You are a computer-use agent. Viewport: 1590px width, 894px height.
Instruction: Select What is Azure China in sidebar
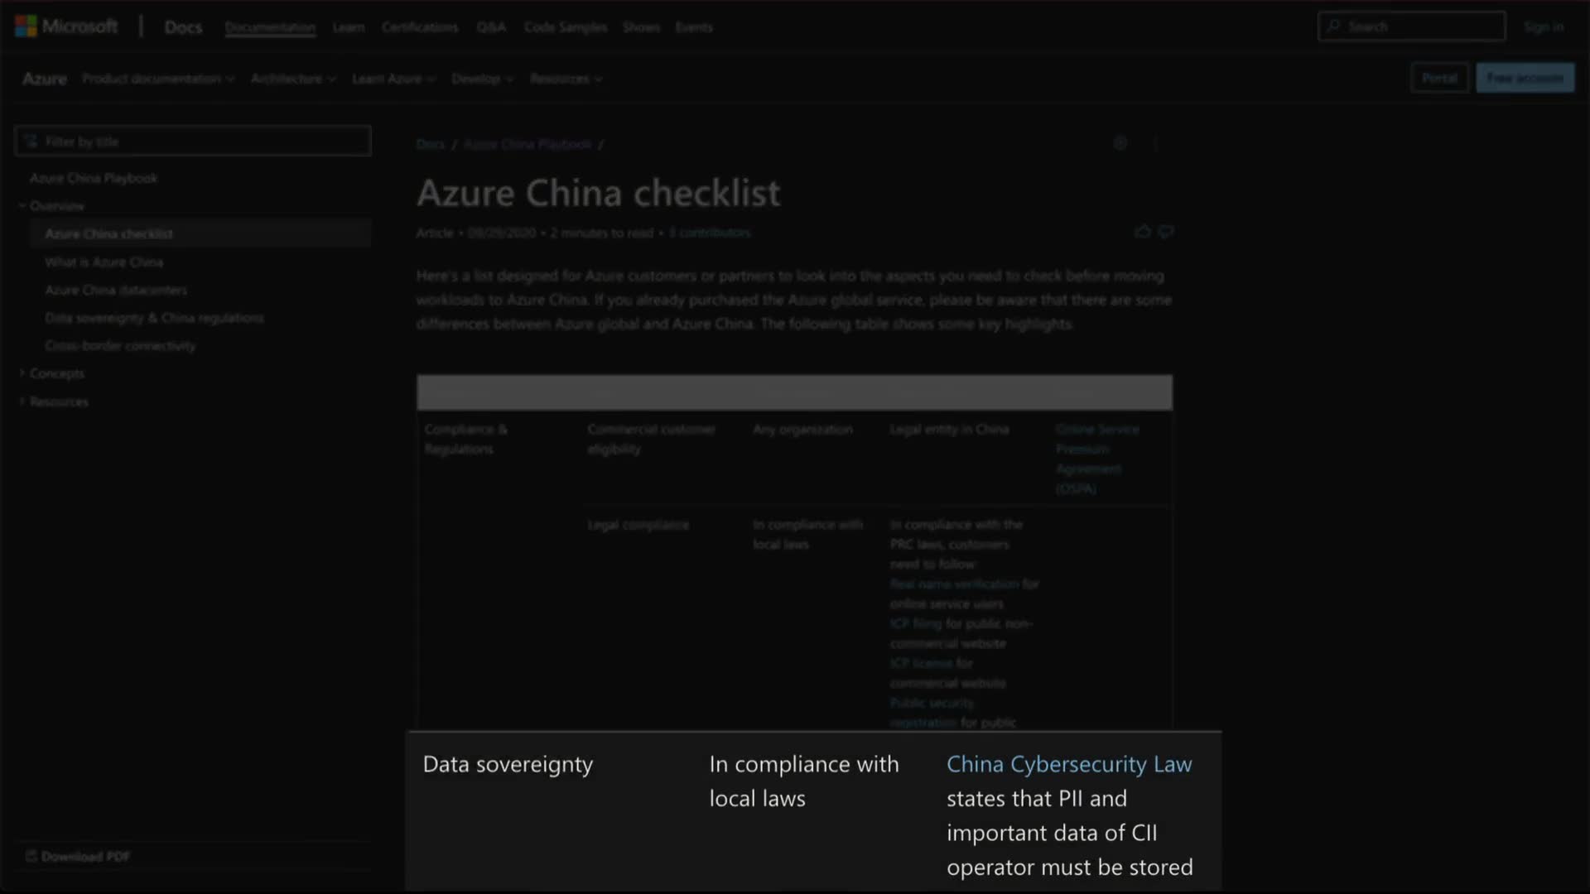click(104, 262)
